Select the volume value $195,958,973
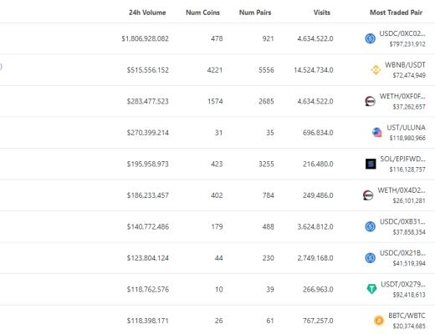 tap(148, 164)
